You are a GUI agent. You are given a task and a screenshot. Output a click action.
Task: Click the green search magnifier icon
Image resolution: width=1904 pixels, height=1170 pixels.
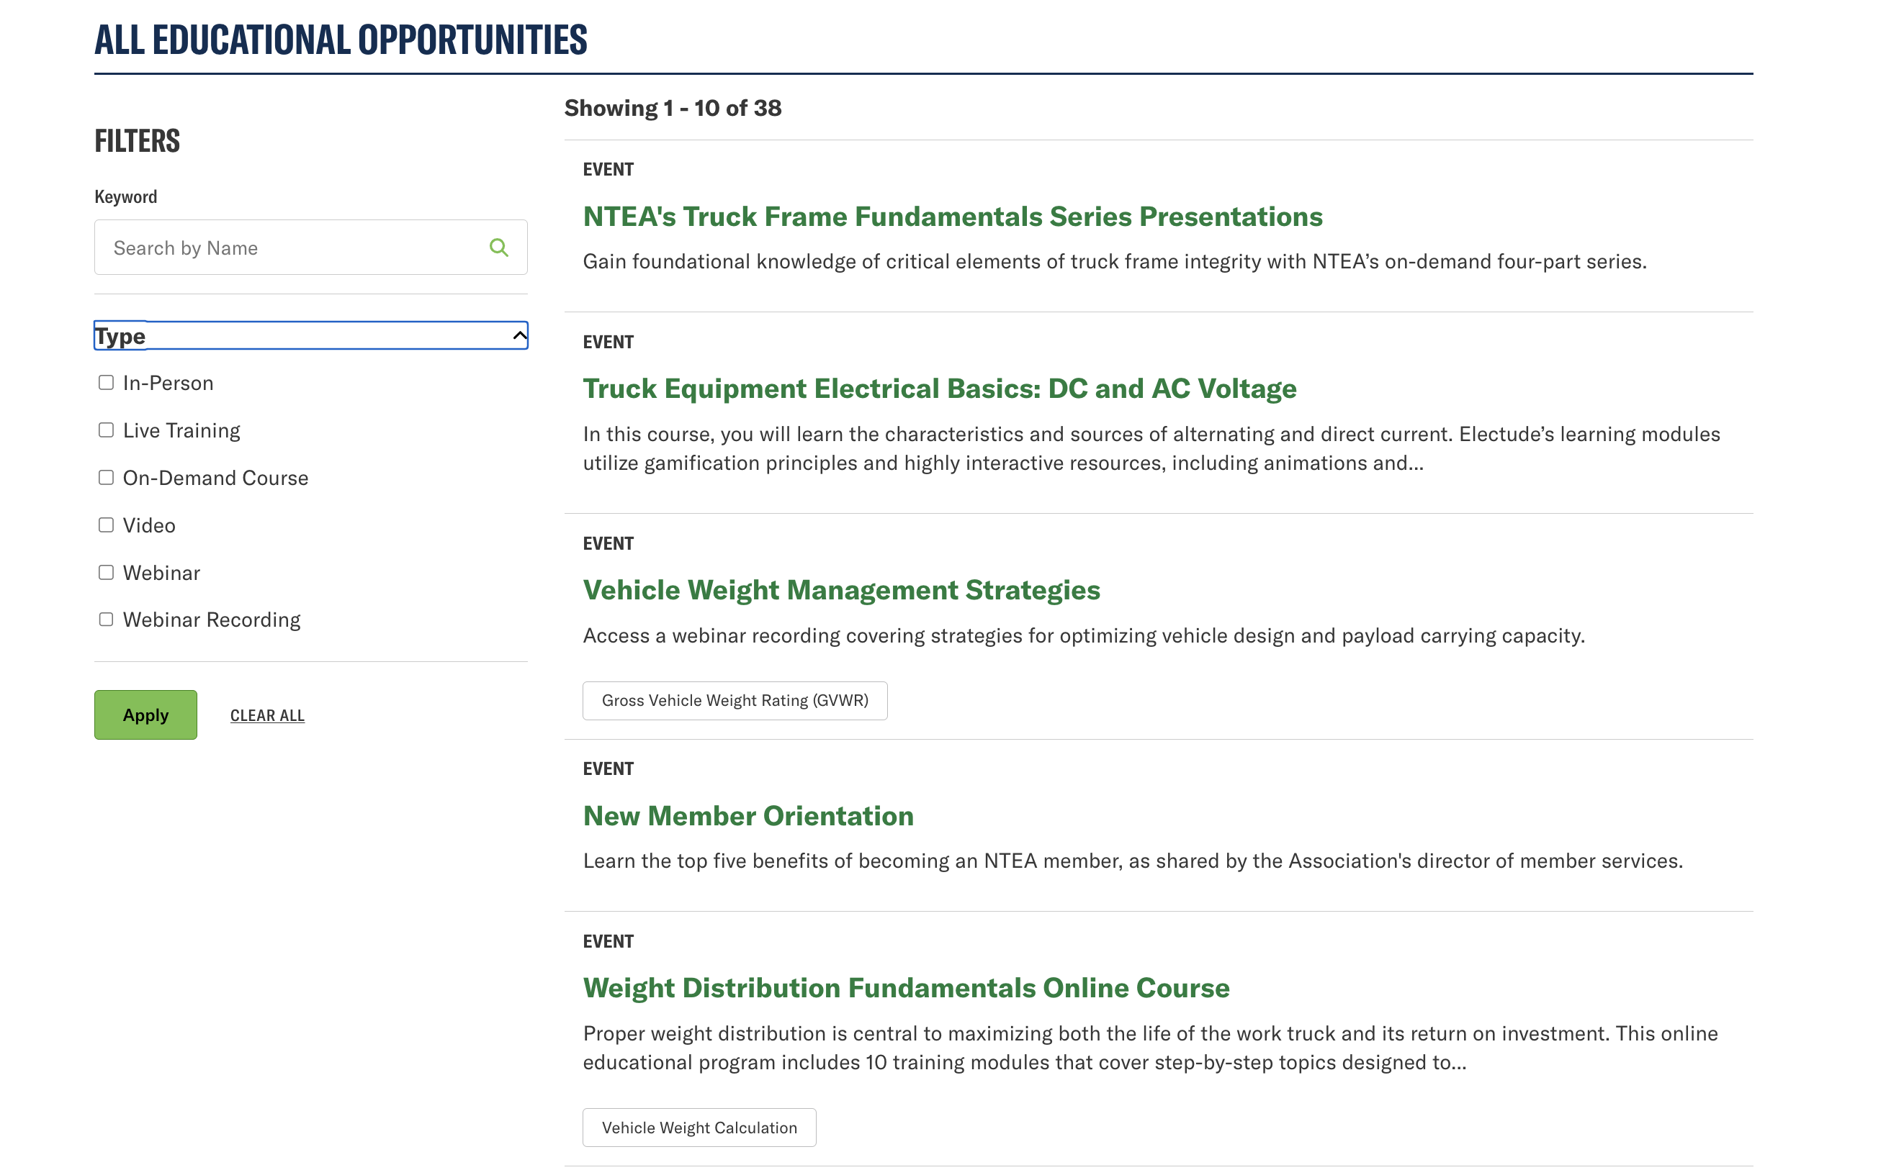(498, 248)
